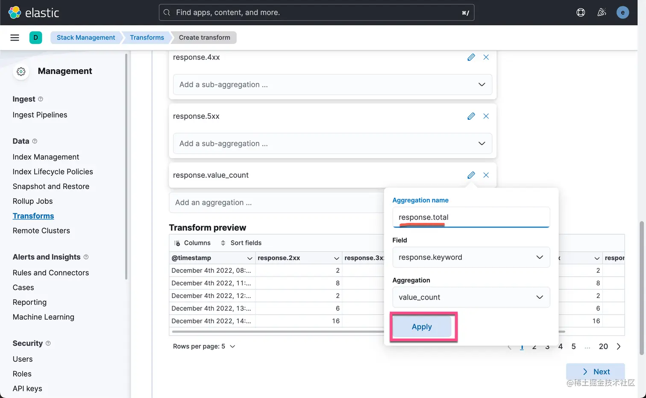The height and width of the screenshot is (398, 646).
Task: Open the newsfeed celebration icon
Action: pyautogui.click(x=602, y=12)
